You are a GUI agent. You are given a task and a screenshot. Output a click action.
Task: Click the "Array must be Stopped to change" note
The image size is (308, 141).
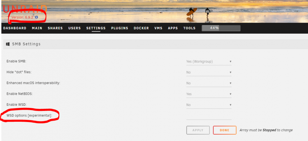pos(266,130)
